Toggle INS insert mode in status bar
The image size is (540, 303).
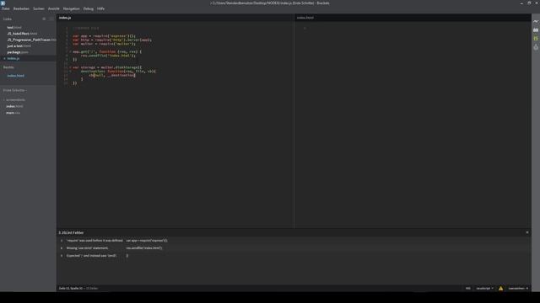pos(467,288)
